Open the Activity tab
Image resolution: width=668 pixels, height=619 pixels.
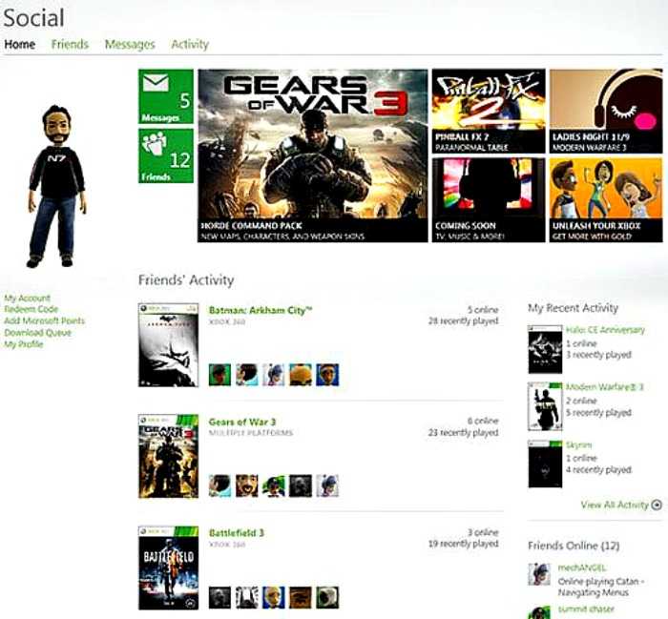tap(190, 44)
